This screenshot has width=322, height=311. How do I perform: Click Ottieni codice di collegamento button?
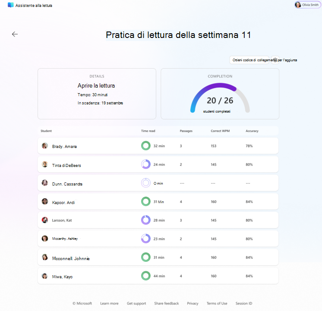pyautogui.click(x=249, y=60)
